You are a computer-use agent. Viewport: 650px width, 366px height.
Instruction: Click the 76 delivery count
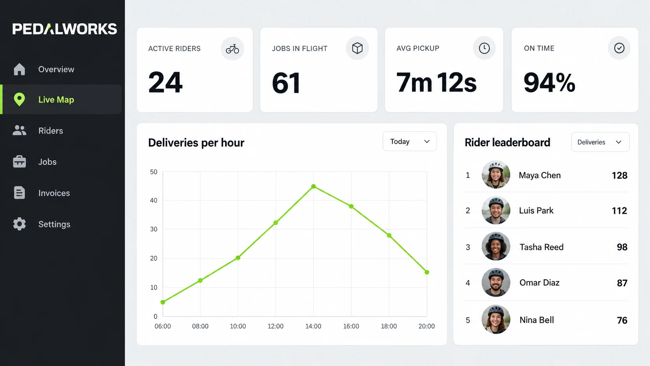click(622, 320)
